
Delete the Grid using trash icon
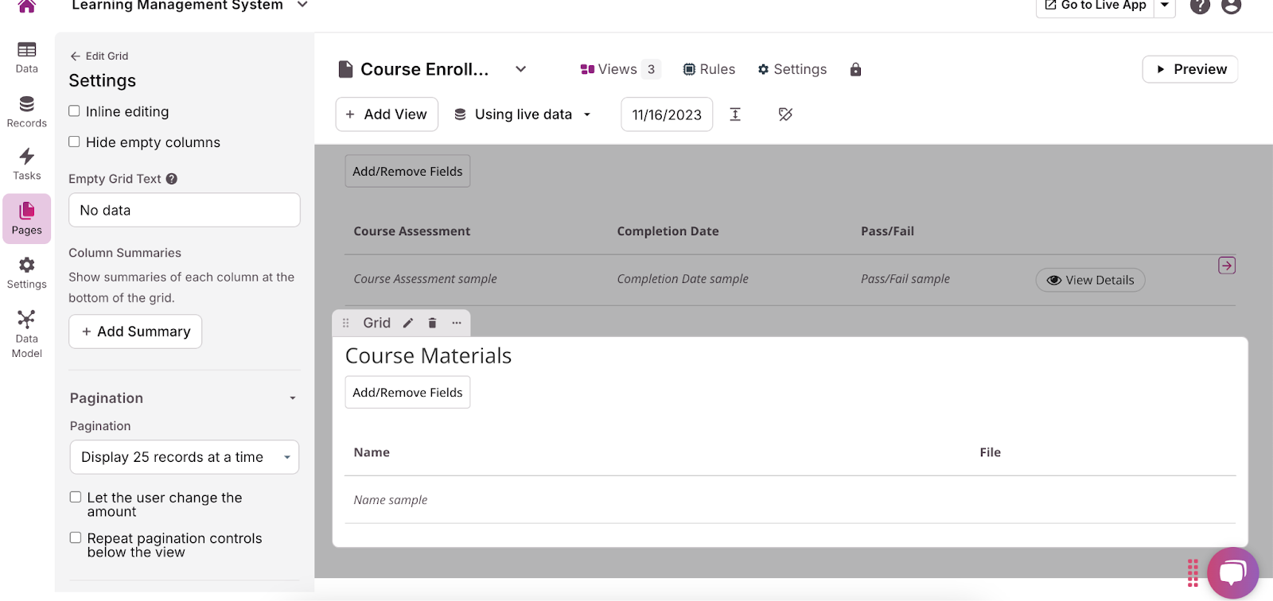[432, 323]
